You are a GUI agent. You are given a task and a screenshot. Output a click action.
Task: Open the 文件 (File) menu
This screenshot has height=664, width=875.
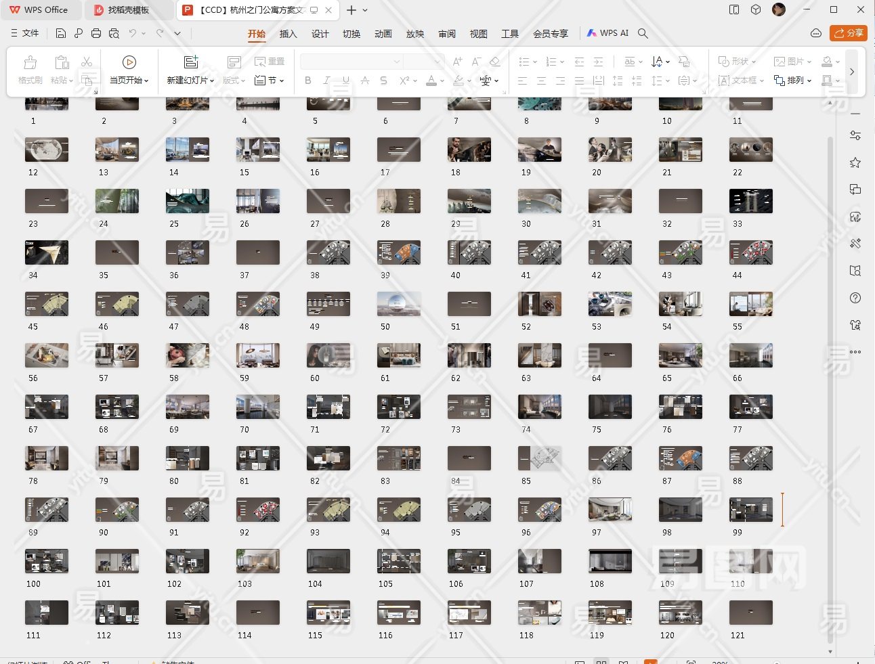[x=25, y=33]
